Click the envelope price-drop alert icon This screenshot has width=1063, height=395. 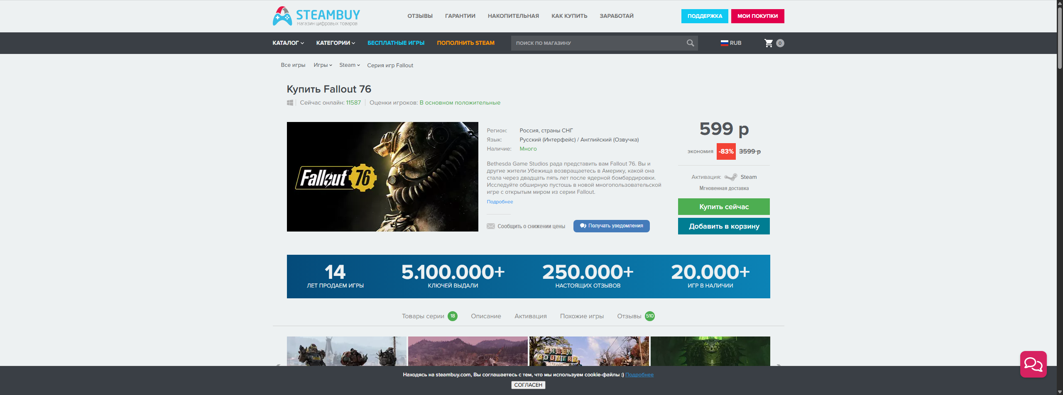[491, 226]
